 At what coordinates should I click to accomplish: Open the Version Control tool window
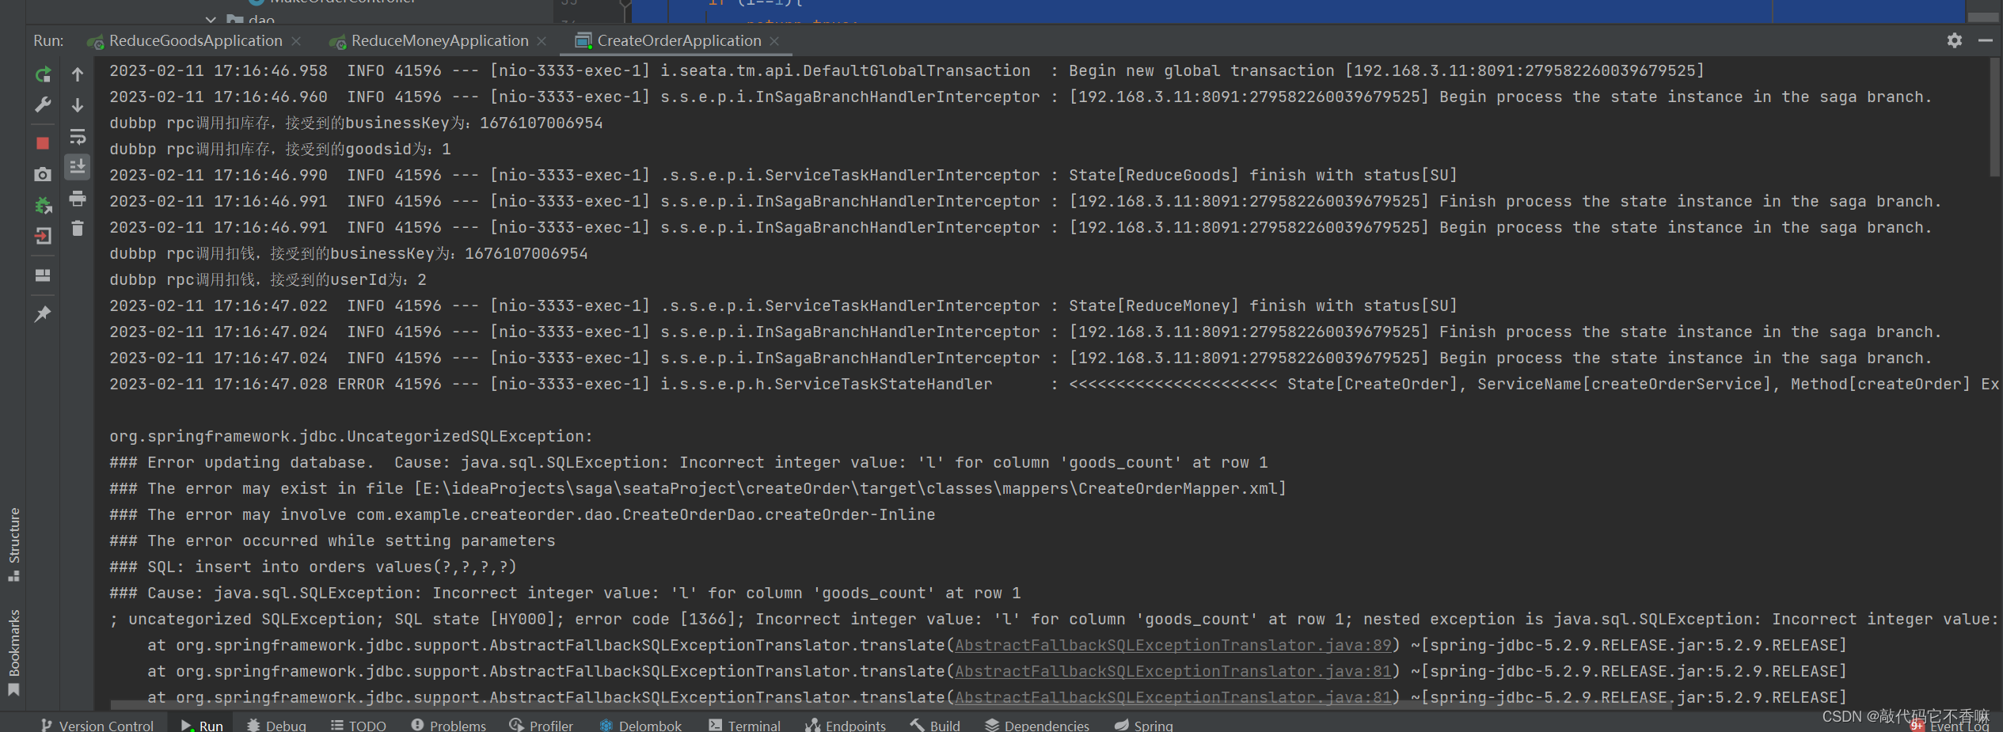(97, 725)
